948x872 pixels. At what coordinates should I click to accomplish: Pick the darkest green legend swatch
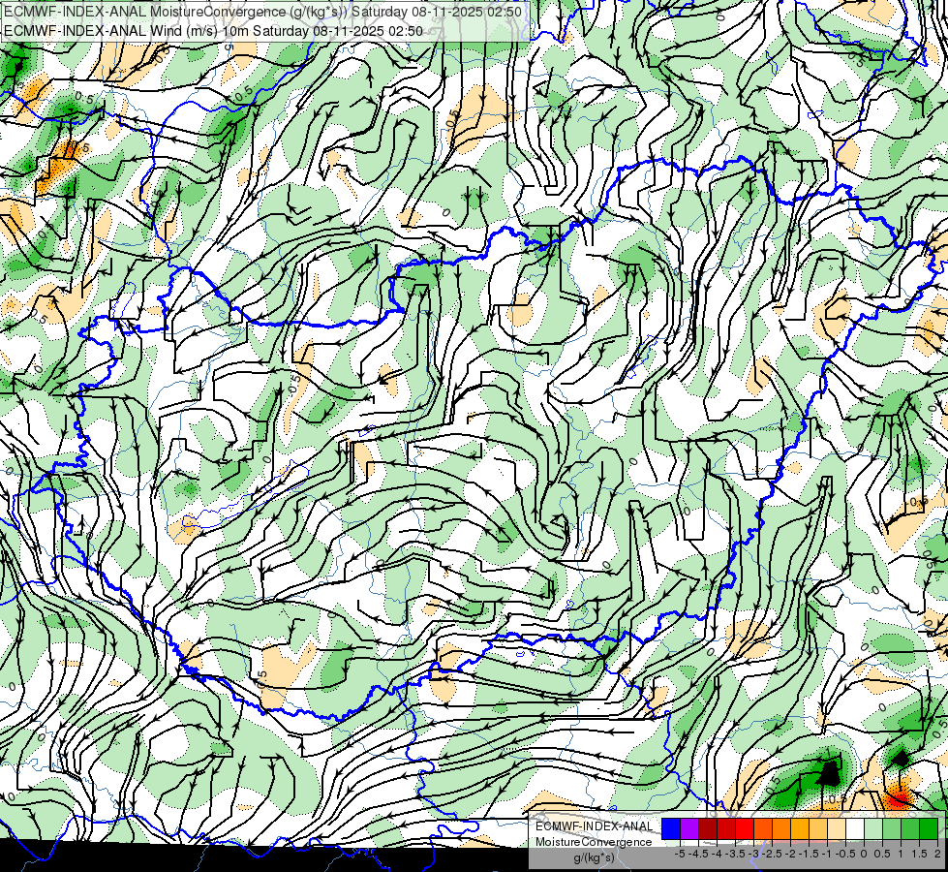tap(929, 828)
